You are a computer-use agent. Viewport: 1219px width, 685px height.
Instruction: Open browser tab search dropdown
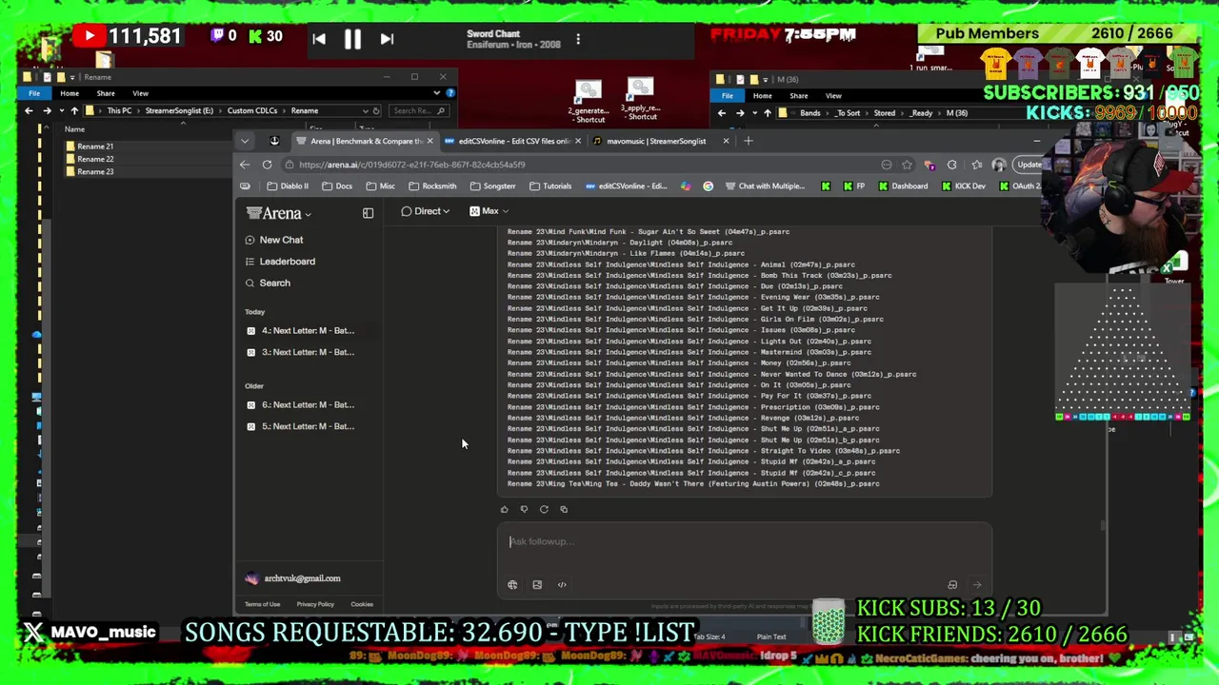(x=245, y=141)
